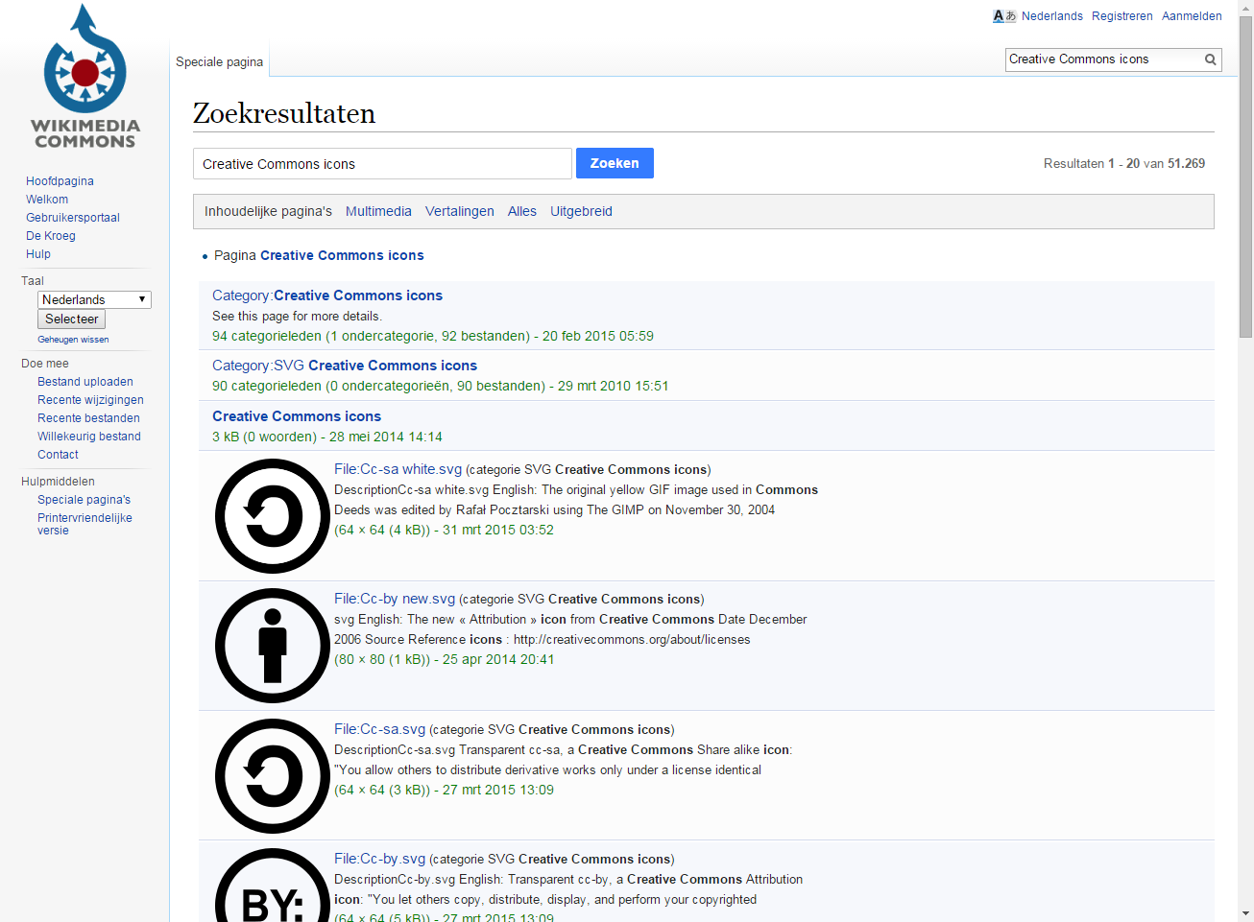The height and width of the screenshot is (922, 1254).
Task: Click the Wikimedia Commons logo
Action: (x=84, y=77)
